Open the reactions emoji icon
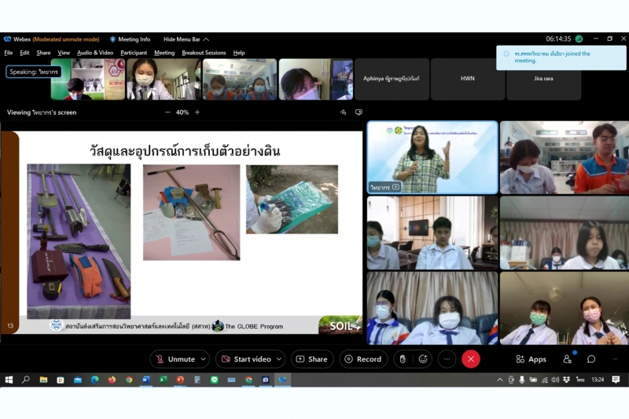This screenshot has width=629, height=419. pos(423,359)
